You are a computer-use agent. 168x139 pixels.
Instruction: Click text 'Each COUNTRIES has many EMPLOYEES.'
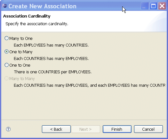coord(51,59)
